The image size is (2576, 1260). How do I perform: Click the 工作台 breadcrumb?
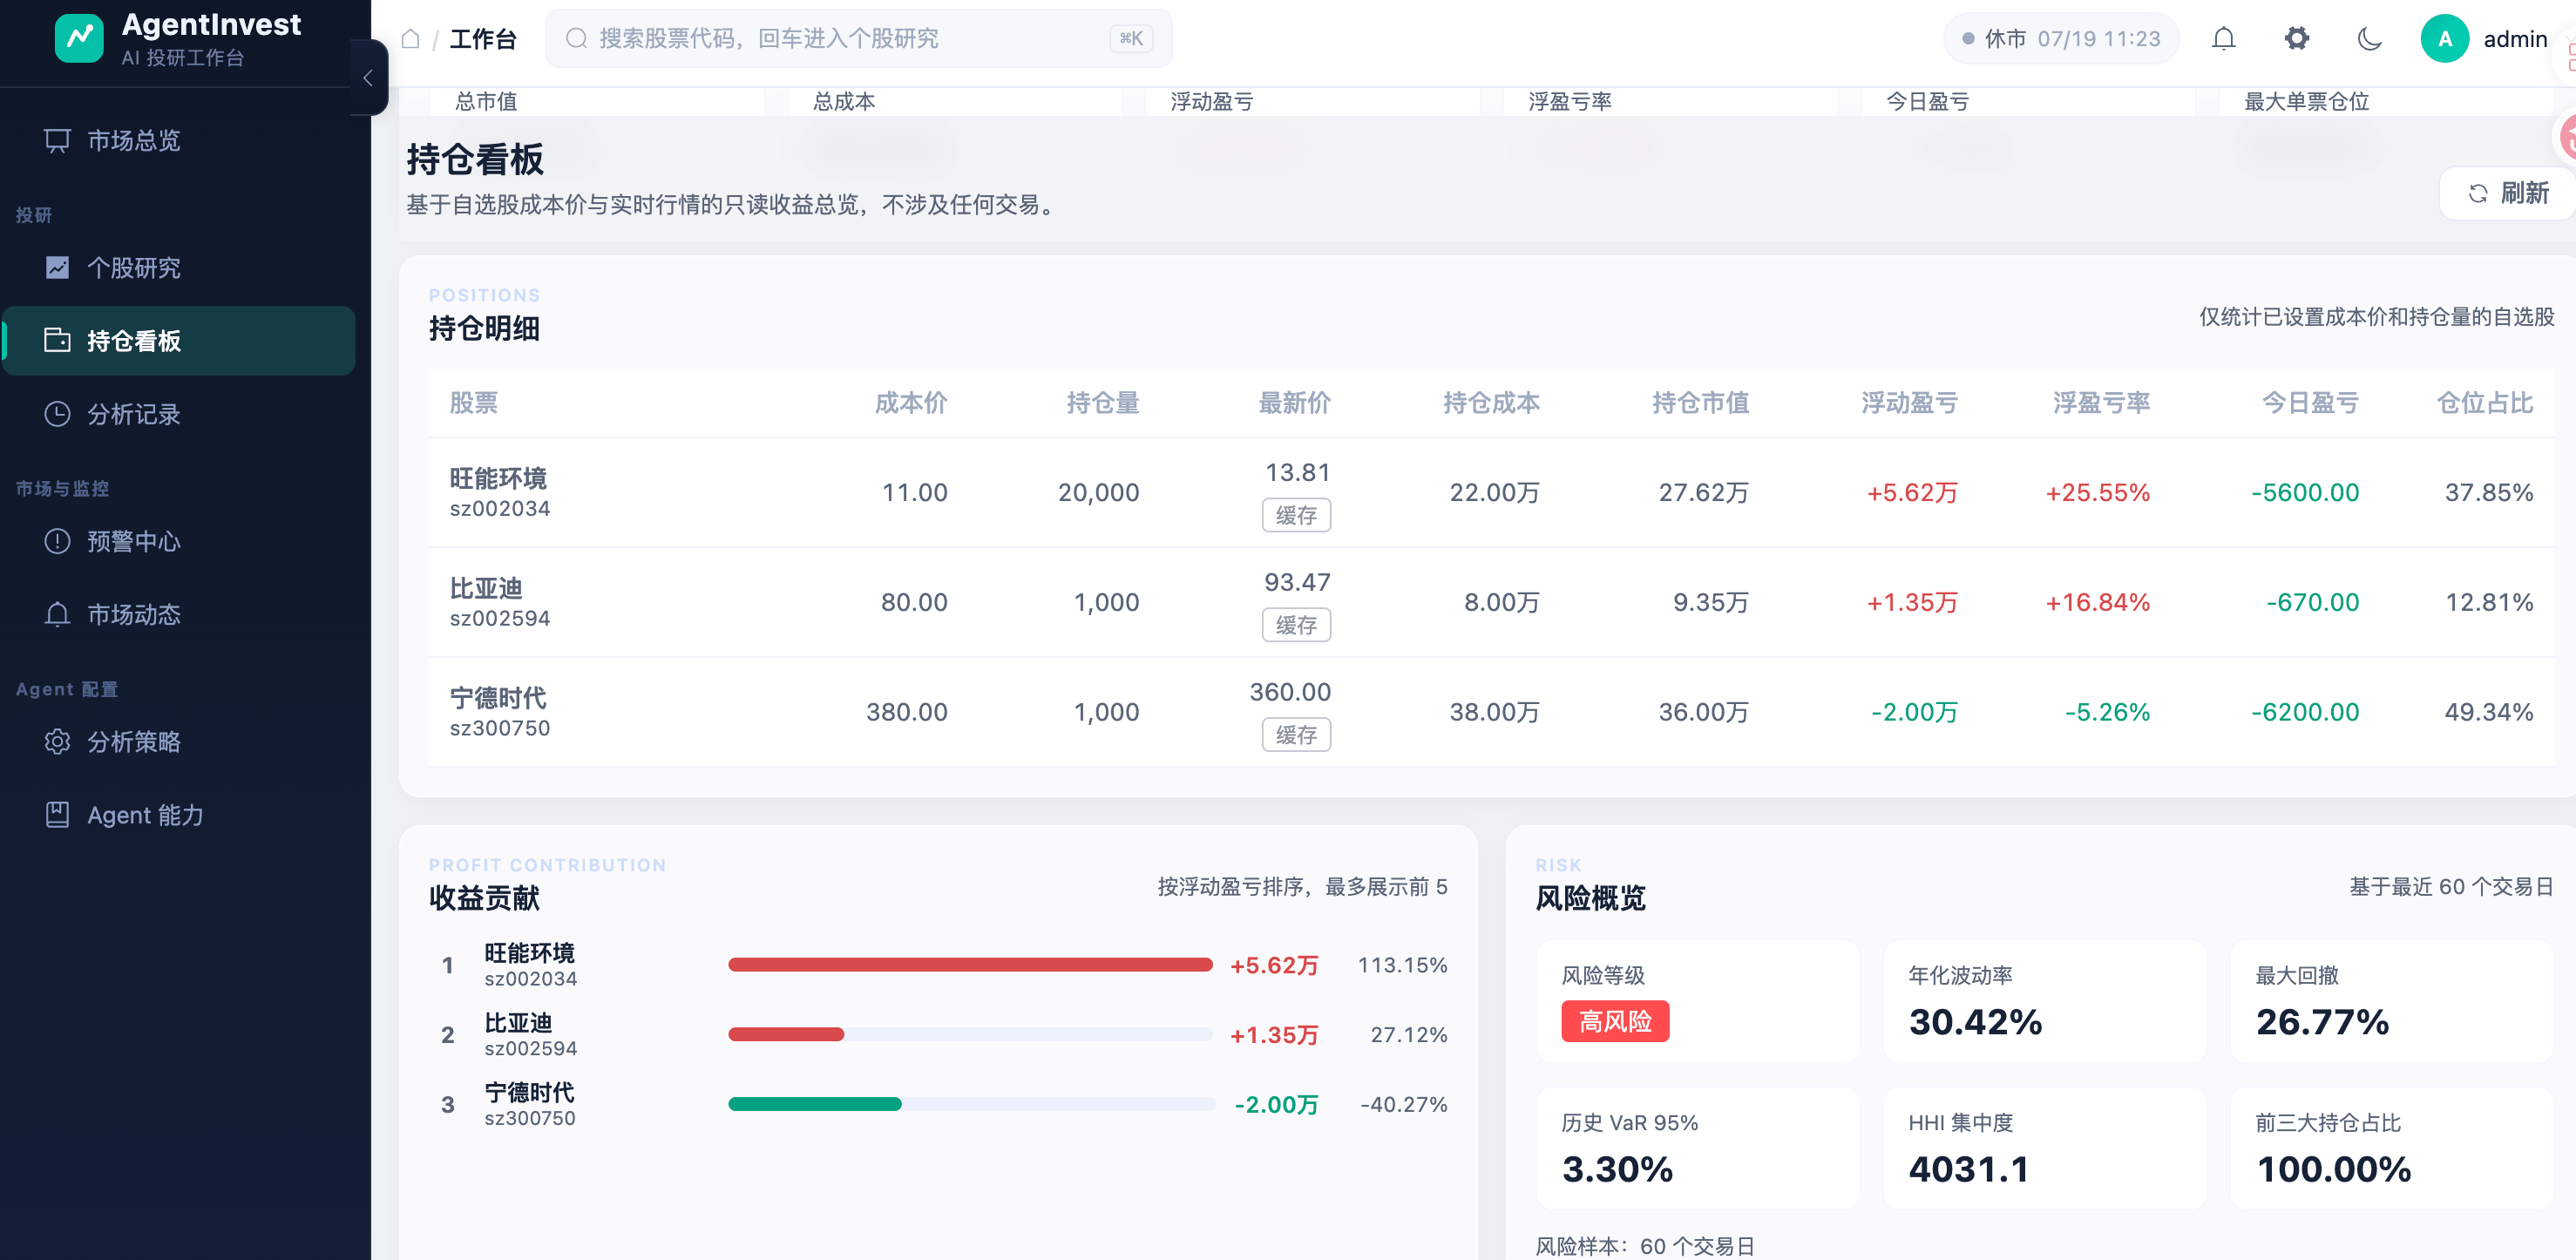click(483, 39)
